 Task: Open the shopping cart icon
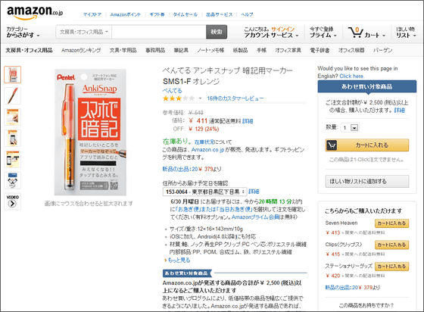pos(355,33)
